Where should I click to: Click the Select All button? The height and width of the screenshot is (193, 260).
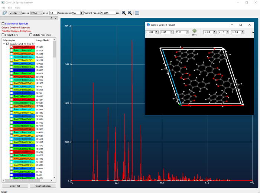(x=15, y=186)
